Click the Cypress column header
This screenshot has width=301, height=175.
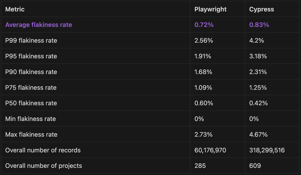pyautogui.click(x=262, y=9)
